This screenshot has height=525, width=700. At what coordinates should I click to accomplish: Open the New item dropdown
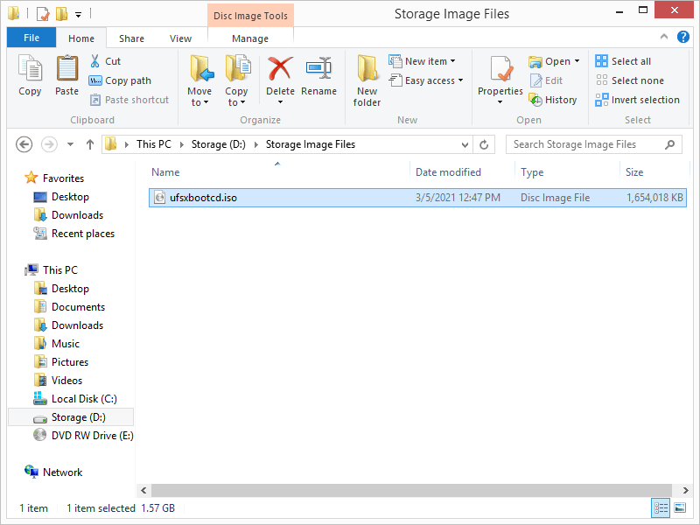pyautogui.click(x=452, y=61)
